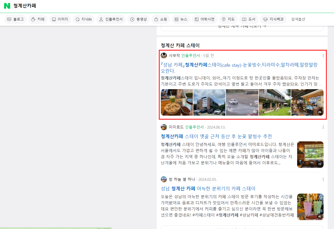Click the green Naver N logo

pyautogui.click(x=7, y=6)
